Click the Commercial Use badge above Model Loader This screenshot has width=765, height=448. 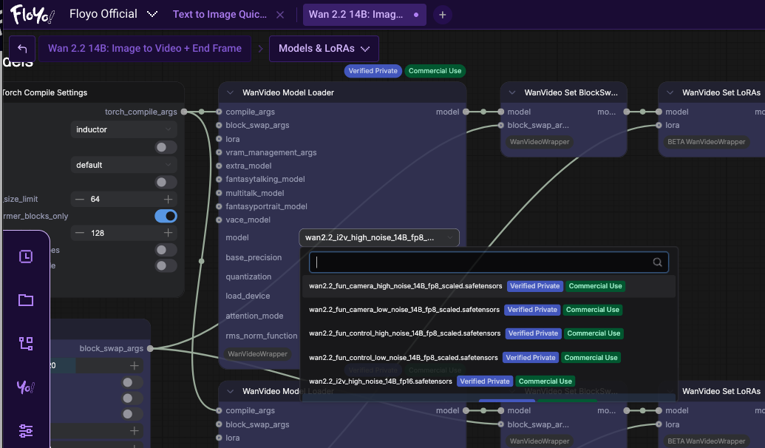pyautogui.click(x=435, y=71)
